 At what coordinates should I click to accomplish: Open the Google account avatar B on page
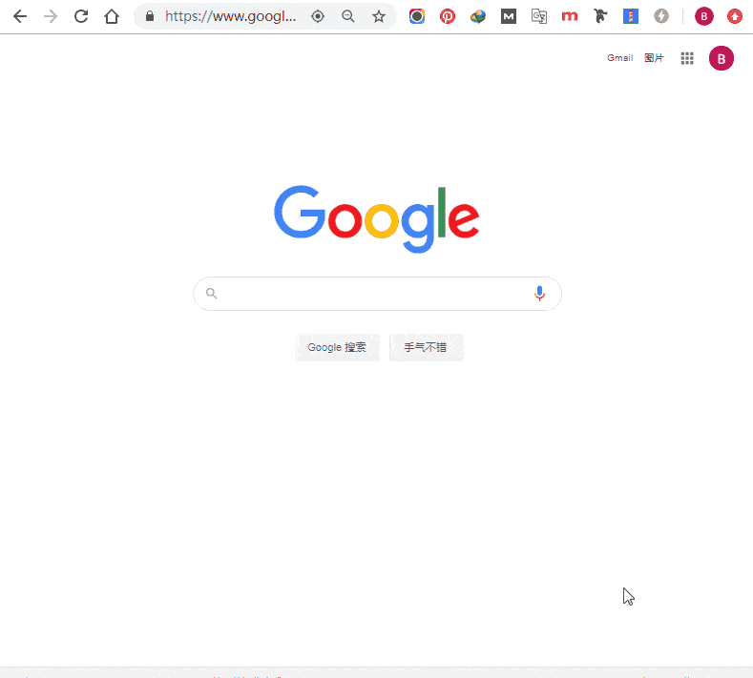tap(721, 58)
